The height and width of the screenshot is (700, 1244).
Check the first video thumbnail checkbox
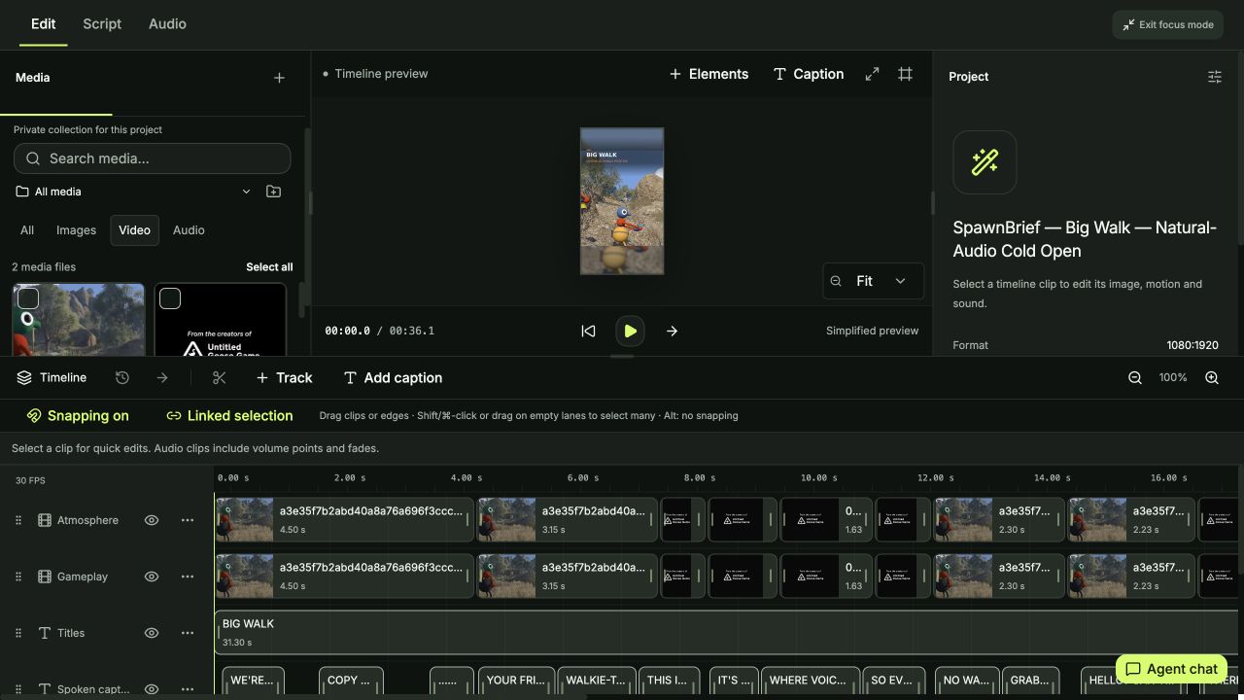tap(28, 298)
